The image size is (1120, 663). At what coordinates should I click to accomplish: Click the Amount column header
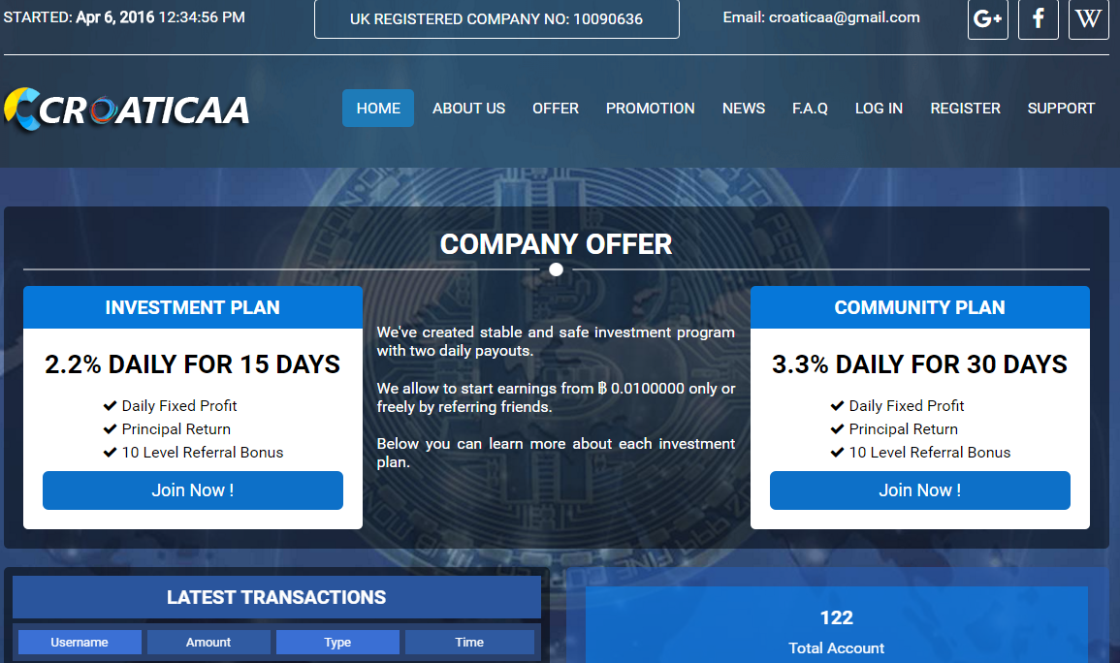[208, 642]
